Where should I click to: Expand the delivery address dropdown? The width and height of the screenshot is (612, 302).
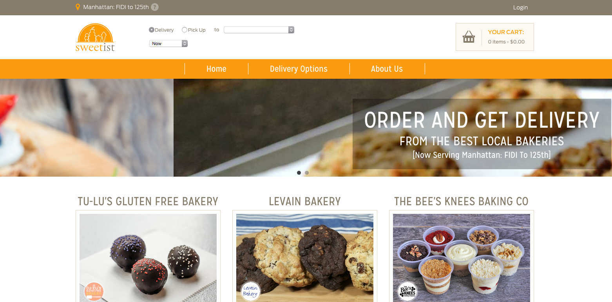259,30
